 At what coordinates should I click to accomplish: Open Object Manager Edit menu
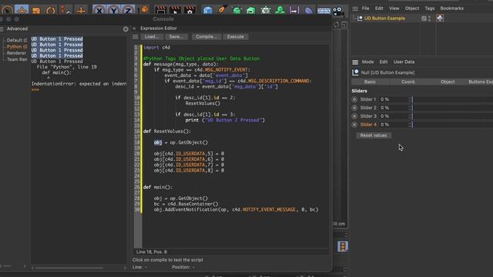pos(379,8)
